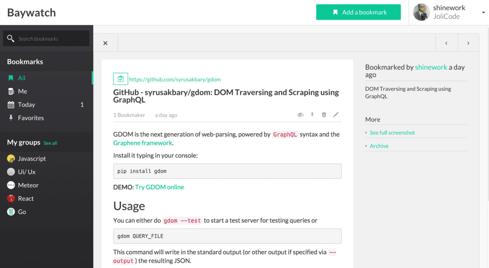Click the shinework profile avatar
The image size is (489, 268).
pos(421,12)
